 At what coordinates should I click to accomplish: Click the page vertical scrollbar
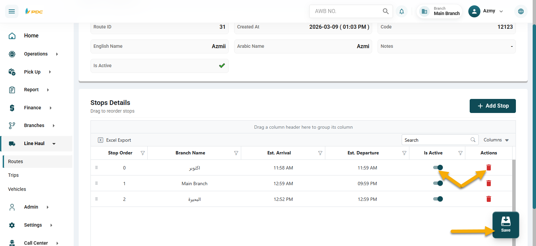coord(534,117)
